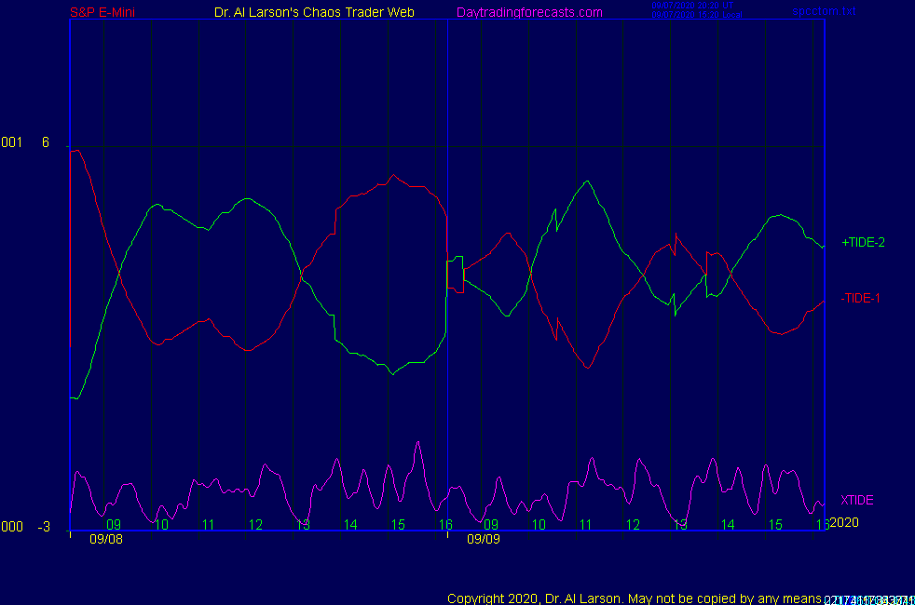
Task: Click the 11 hour mark under 09/09
Action: click(x=585, y=525)
